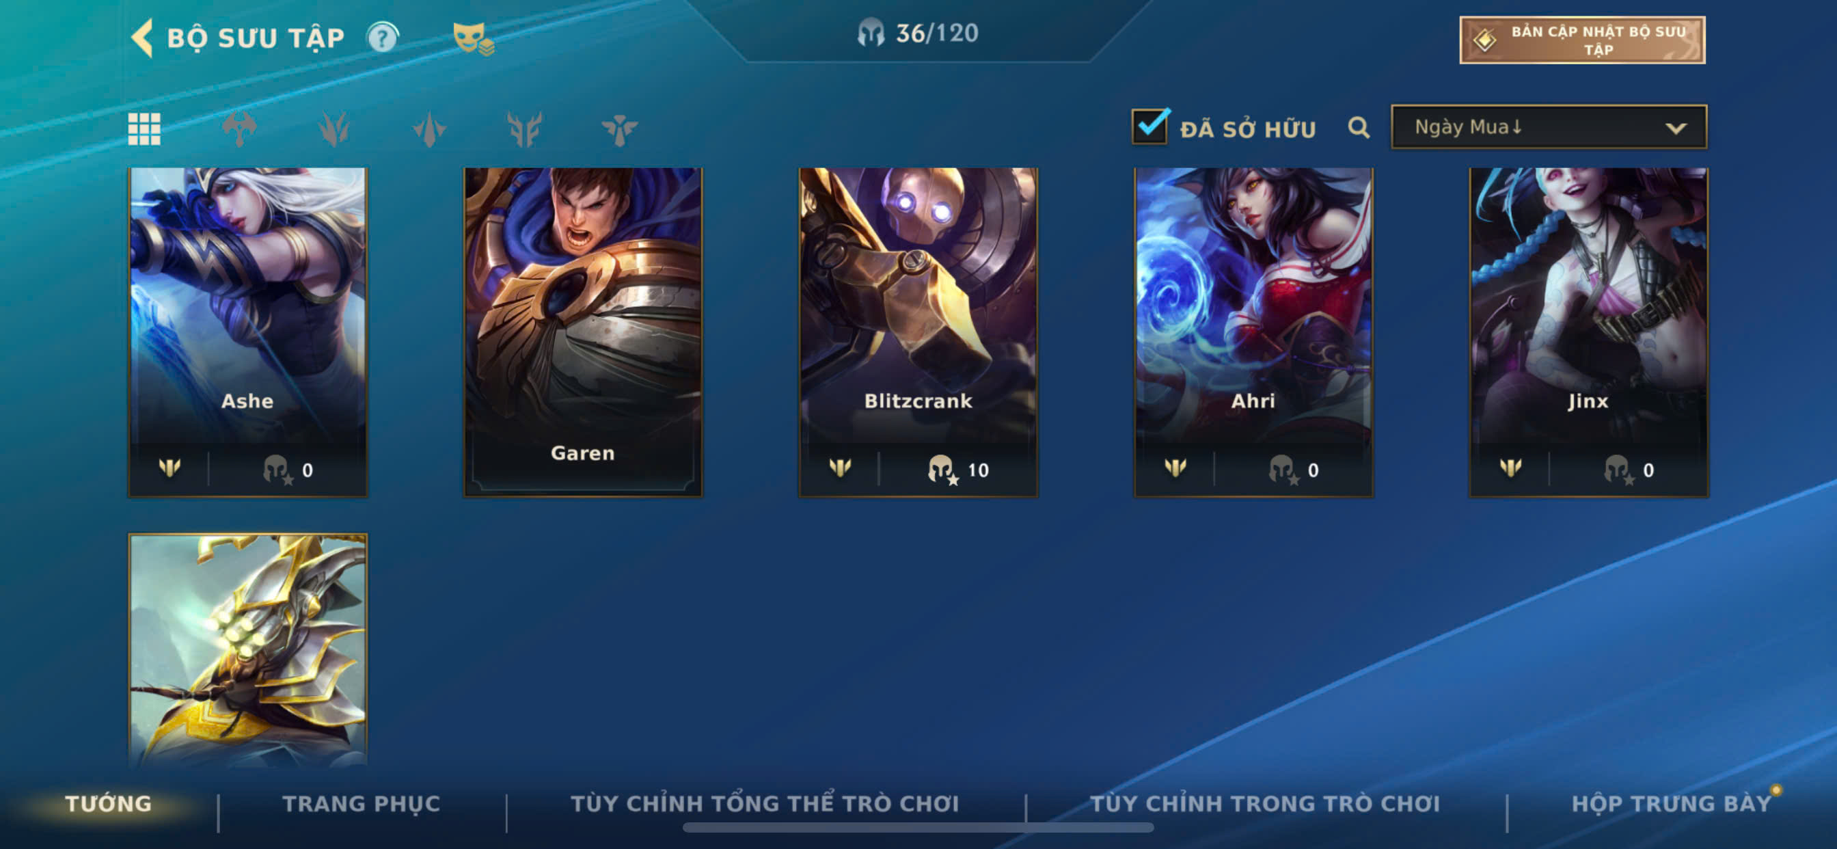Uncheck the Đã Sở Hữu checkbox
Image resolution: width=1837 pixels, height=849 pixels.
(x=1149, y=126)
